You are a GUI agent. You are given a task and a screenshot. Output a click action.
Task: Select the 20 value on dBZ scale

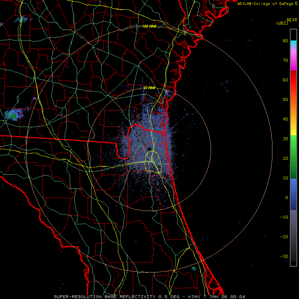285,158
